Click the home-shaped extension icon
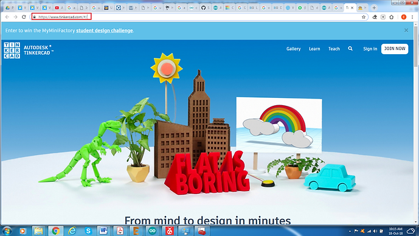Screen dimensions: 419x236 [x=392, y=17]
